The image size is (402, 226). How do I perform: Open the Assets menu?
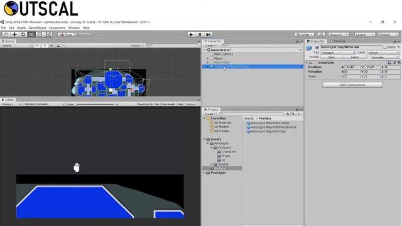point(21,28)
